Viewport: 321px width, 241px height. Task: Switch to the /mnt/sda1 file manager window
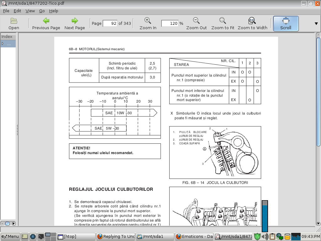pos(155,237)
